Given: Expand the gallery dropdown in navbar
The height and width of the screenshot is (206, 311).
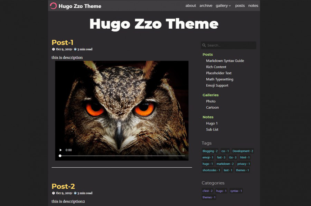Looking at the screenshot, I should [223, 6].
